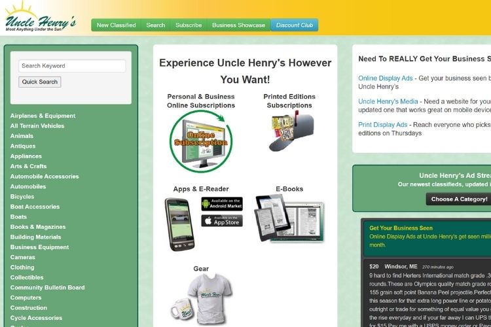Open the Collectibles category
The width and height of the screenshot is (491, 327).
click(x=27, y=277)
